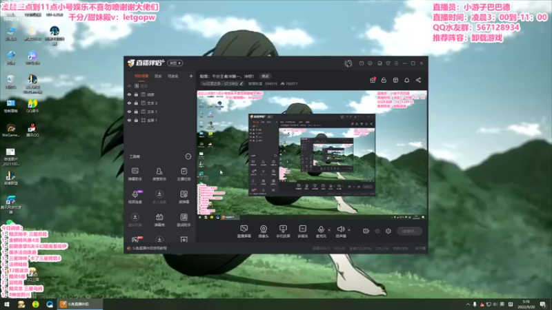The height and width of the screenshot is (310, 552).
Task: Open the WeGame desktop shortcut
Action: (x=10, y=130)
